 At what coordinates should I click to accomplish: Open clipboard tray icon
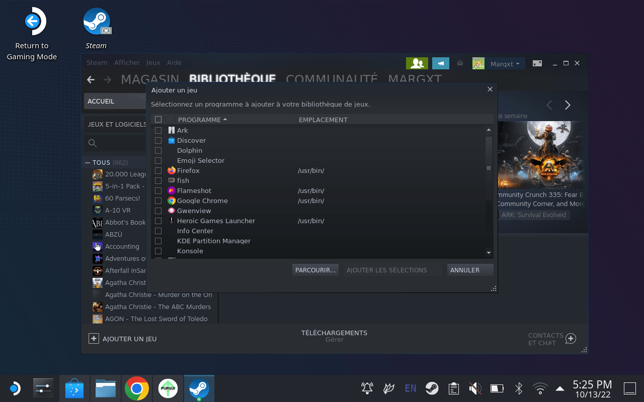tap(453, 388)
